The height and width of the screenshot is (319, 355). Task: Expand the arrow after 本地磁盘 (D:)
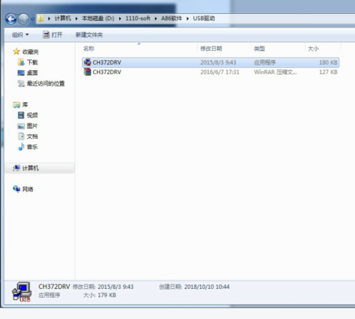(x=120, y=18)
